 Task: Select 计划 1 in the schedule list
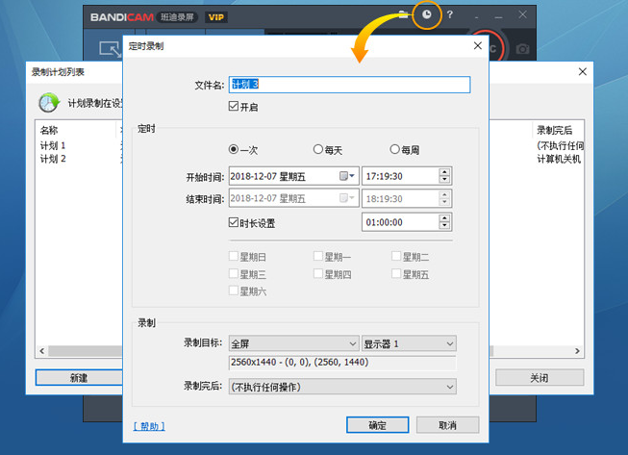pyautogui.click(x=53, y=145)
